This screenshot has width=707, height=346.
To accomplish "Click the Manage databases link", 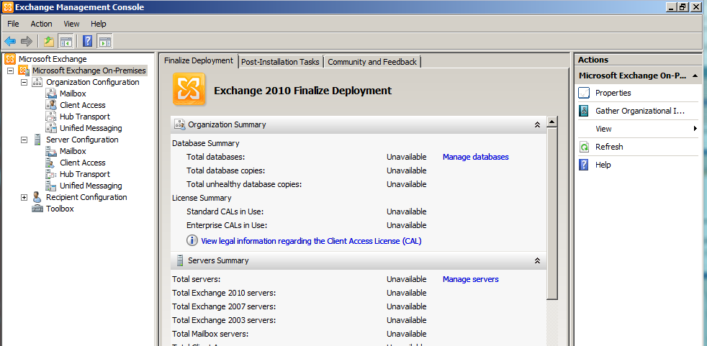I will 475,157.
